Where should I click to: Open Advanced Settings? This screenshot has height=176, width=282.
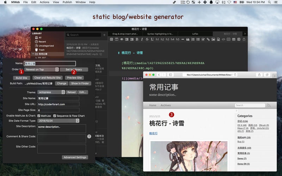coord(75,157)
